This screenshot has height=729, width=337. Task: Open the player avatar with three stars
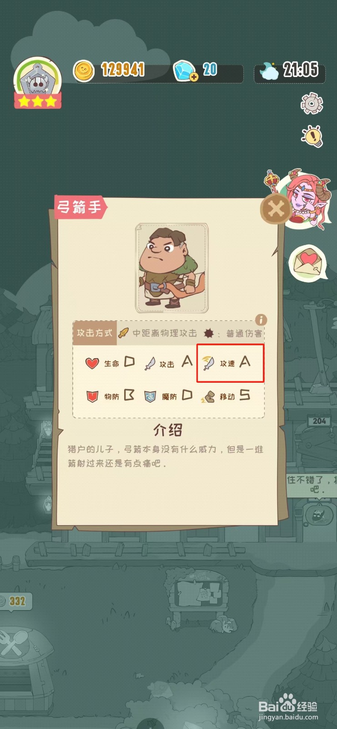point(38,83)
